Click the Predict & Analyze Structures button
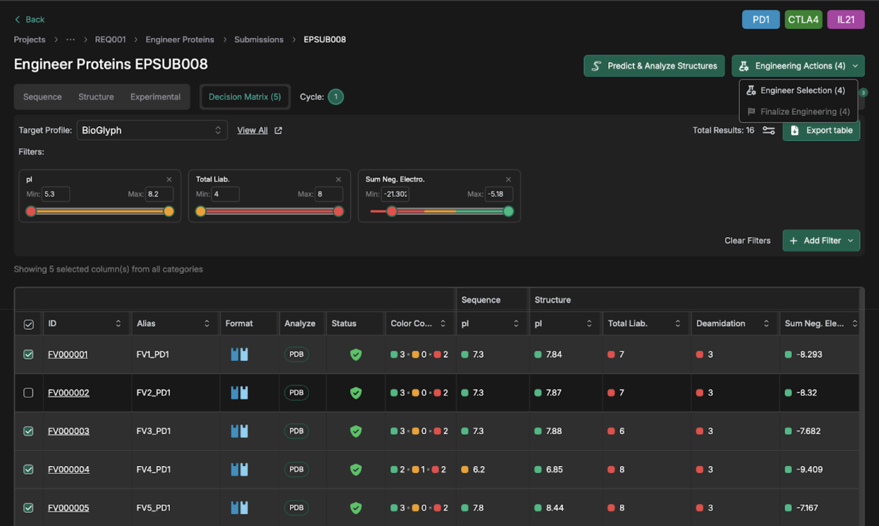The image size is (879, 526). 653,66
